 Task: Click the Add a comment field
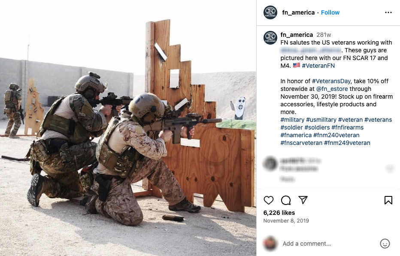click(329, 244)
